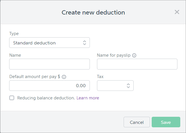Click info icon beside Default amount per pay
Screen dimensions: 186x133
[64, 77]
